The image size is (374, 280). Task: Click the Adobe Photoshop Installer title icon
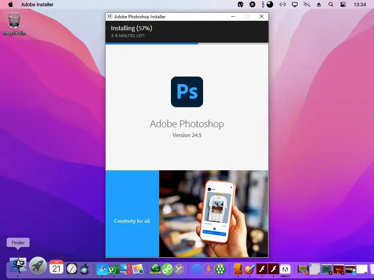[x=110, y=16]
